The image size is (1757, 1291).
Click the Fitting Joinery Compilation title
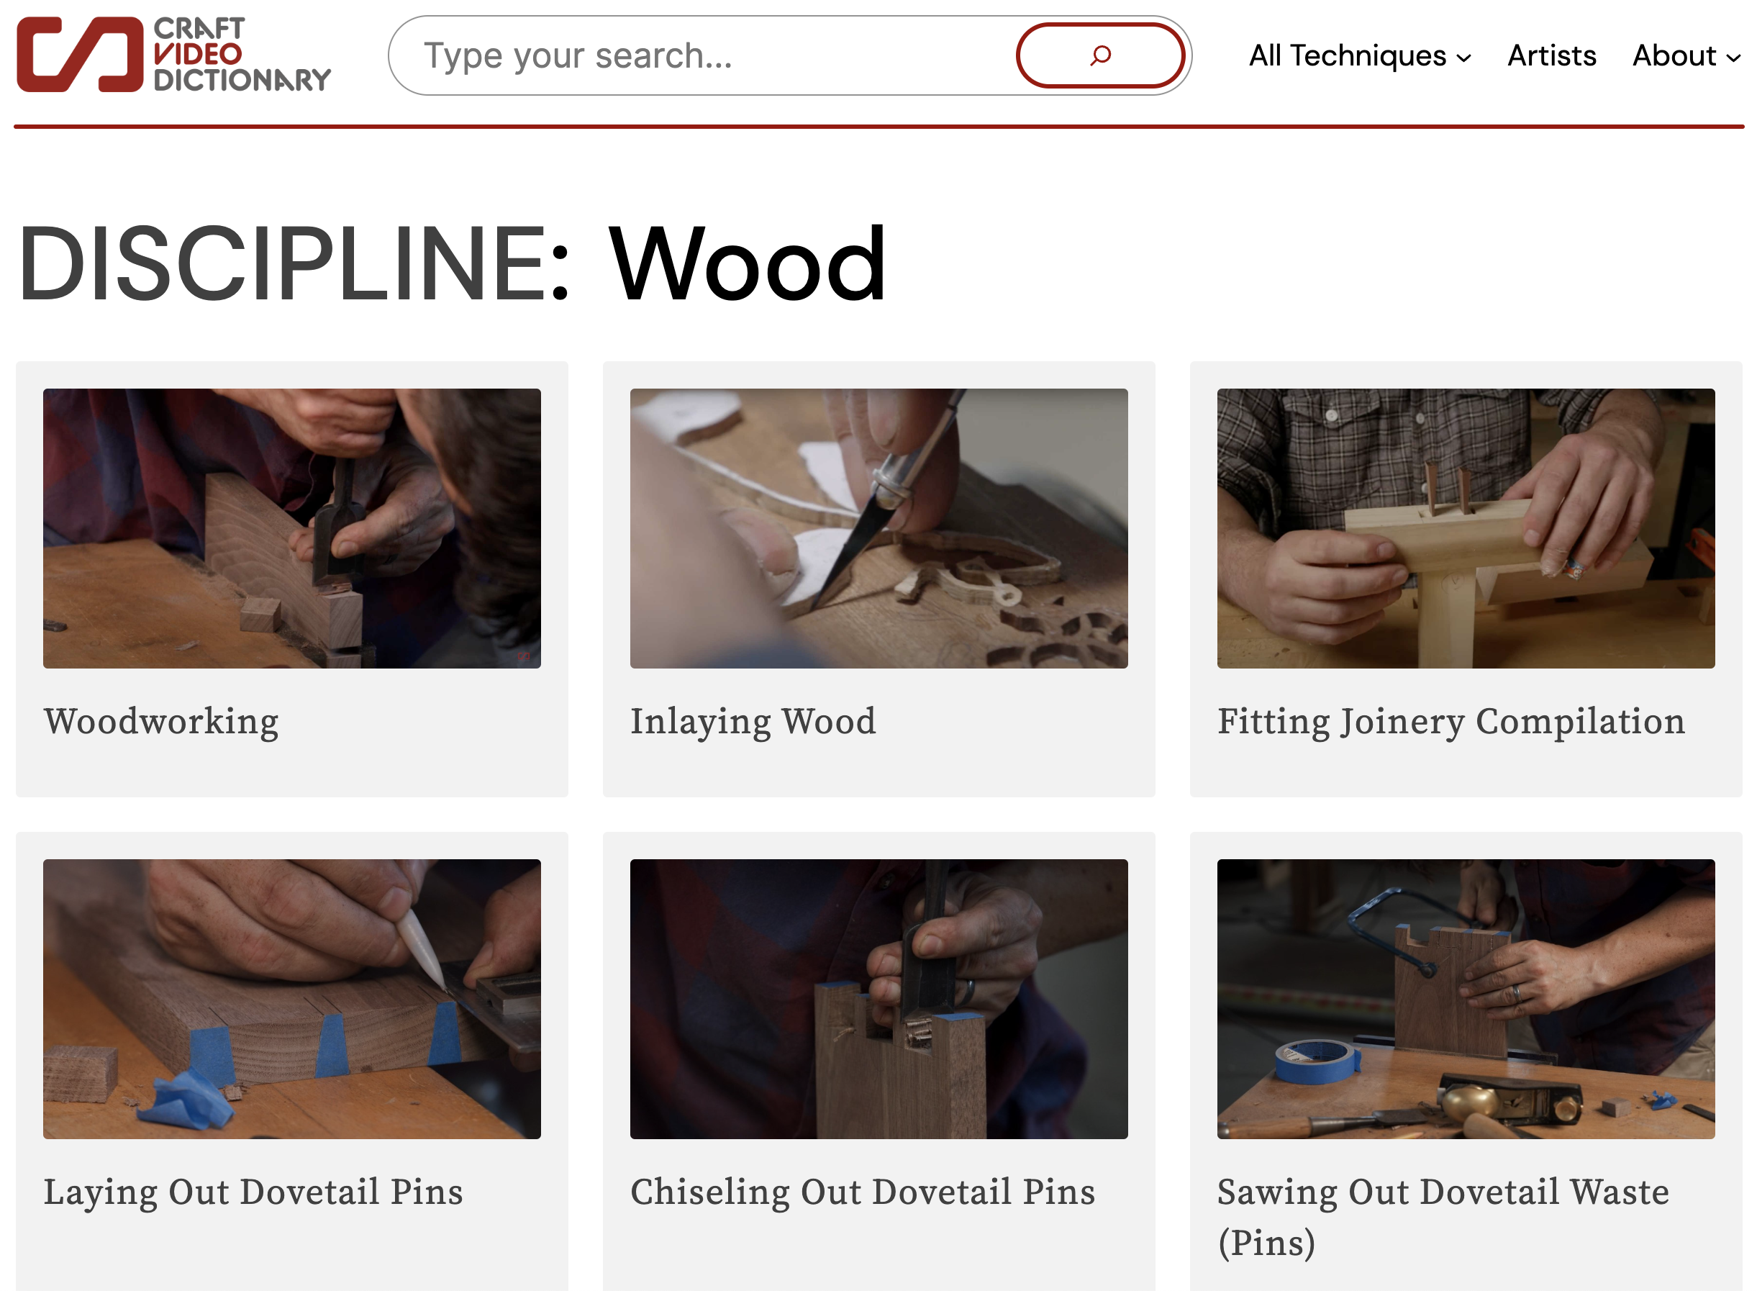[1450, 720]
